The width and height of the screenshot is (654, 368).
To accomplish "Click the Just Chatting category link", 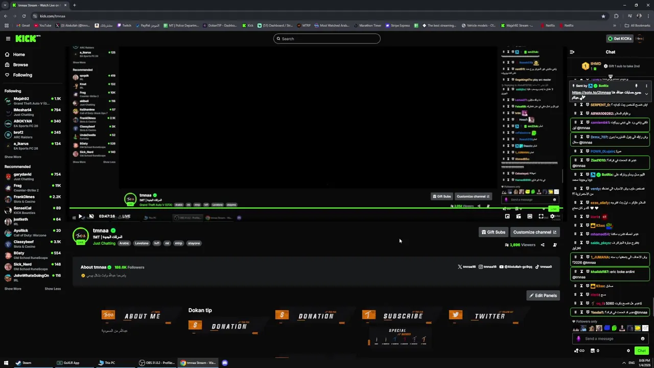I will click(104, 243).
